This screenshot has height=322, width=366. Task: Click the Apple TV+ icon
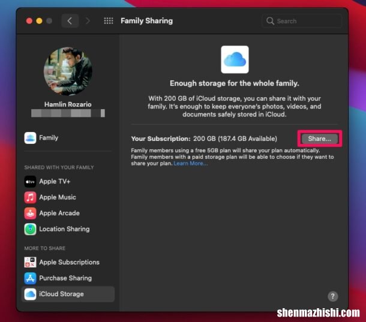tap(30, 182)
